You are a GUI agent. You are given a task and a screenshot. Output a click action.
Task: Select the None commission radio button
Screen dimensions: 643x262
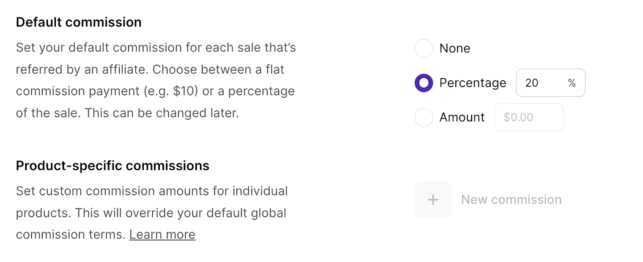tap(424, 48)
